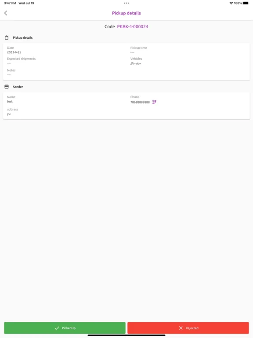Tap the Expected shipments label
Image resolution: width=253 pixels, height=338 pixels.
[x=21, y=59]
